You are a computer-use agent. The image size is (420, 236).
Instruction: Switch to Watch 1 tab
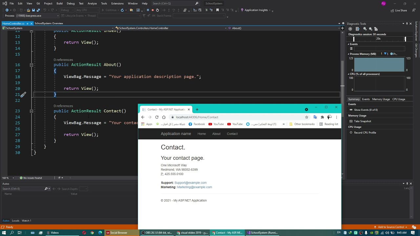[26, 221]
